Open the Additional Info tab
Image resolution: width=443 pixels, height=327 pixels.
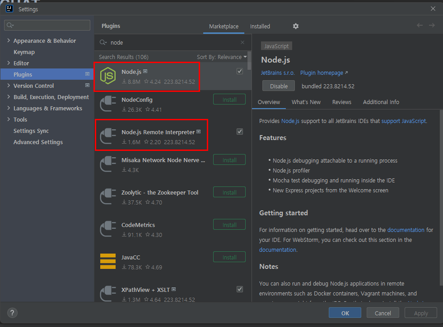pyautogui.click(x=381, y=102)
